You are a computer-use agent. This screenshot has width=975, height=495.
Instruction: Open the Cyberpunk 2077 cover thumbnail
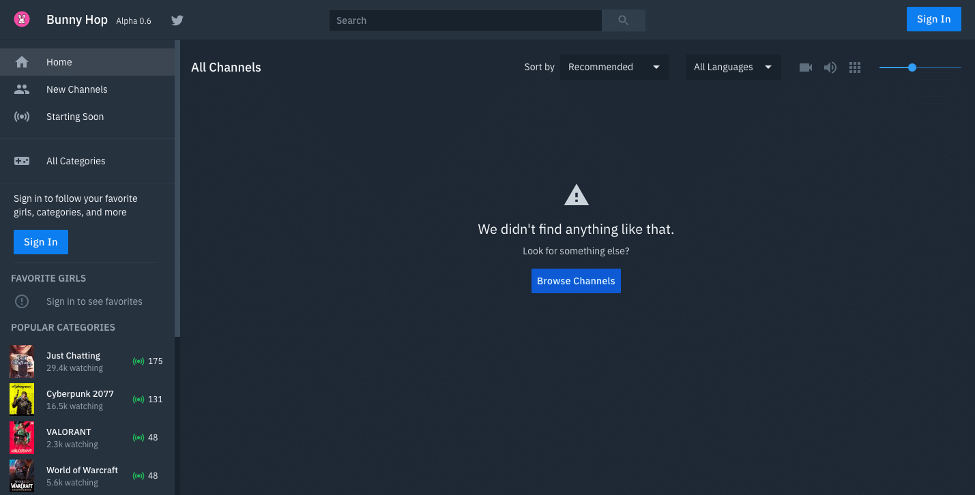[x=22, y=400]
